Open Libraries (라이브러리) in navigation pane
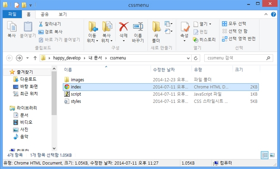Image resolution: width=280 pixels, height=169 pixels. [x=23, y=108]
